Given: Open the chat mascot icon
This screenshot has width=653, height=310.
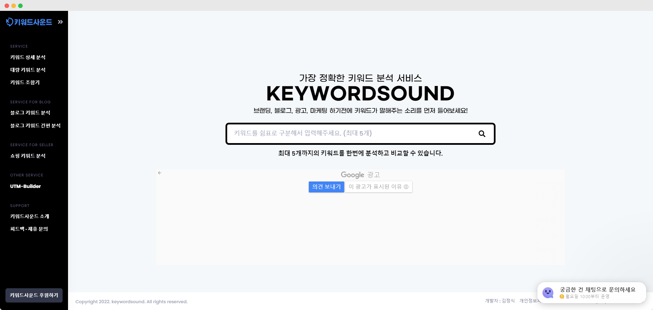Looking at the screenshot, I should (x=548, y=292).
